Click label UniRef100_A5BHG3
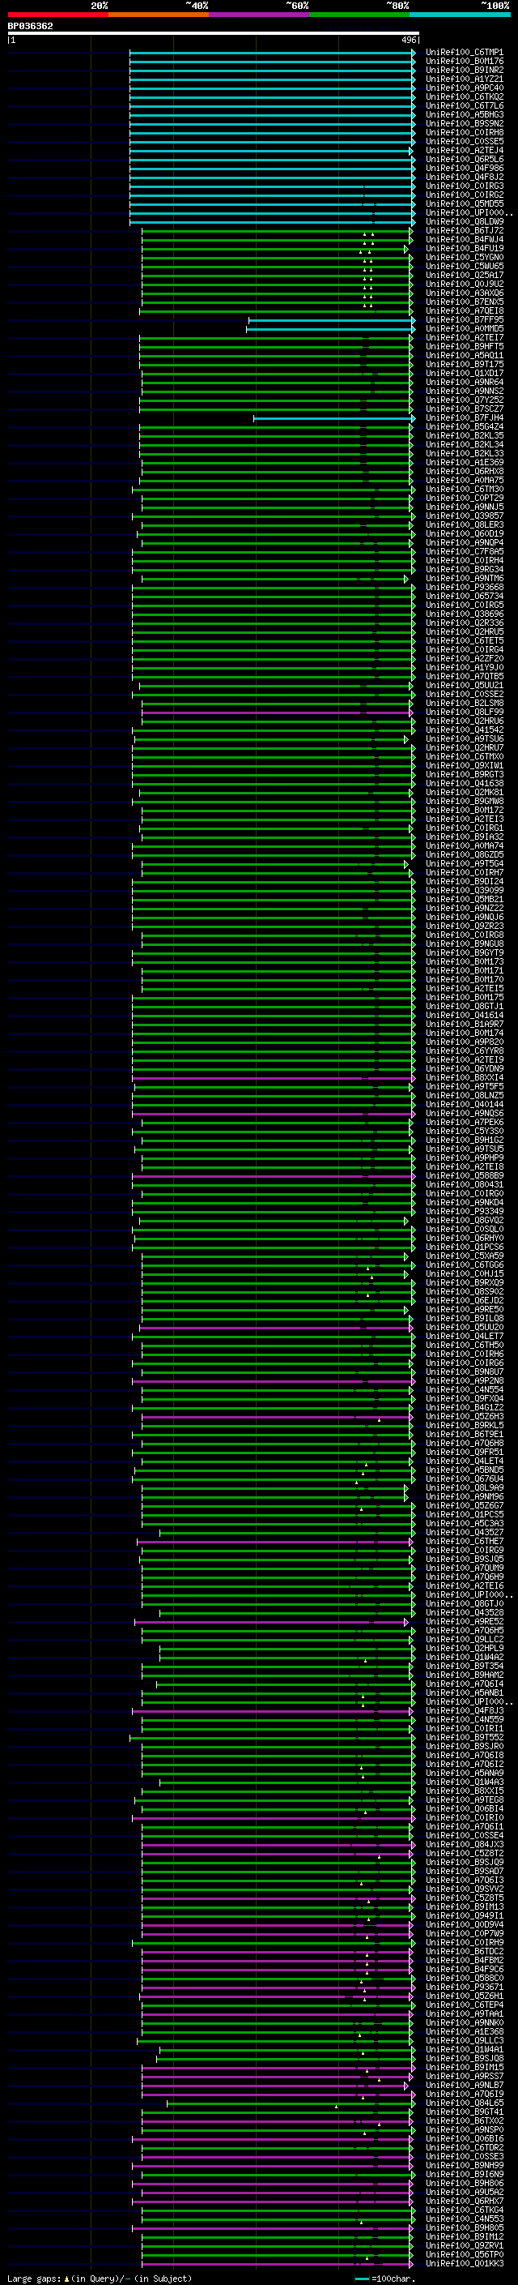This screenshot has height=2285, width=518. click(x=464, y=114)
